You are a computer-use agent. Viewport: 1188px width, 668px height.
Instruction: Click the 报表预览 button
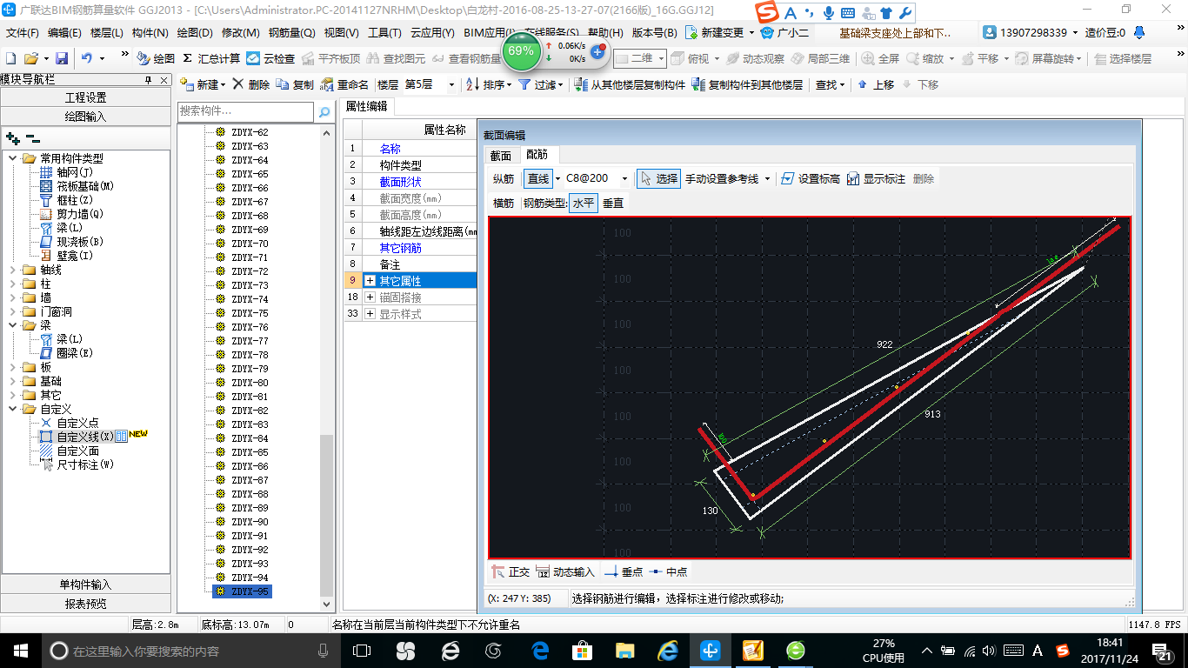(86, 604)
